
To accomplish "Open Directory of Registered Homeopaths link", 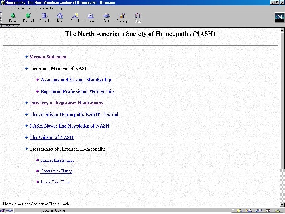I will [66, 103].
